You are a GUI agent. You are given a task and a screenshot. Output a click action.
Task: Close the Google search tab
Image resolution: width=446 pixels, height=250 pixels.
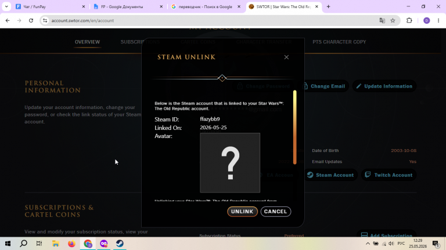(239, 6)
